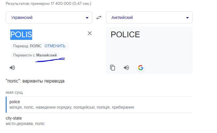Select the Перевод ПОЛІС suggestion chip

coord(27,46)
